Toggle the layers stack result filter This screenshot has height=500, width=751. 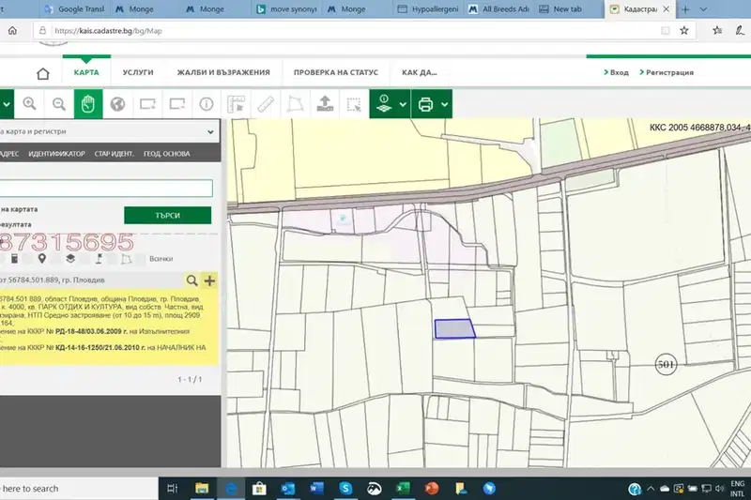70,259
